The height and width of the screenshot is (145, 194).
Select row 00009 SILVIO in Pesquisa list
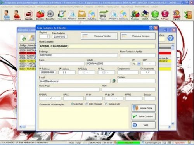click(28, 61)
